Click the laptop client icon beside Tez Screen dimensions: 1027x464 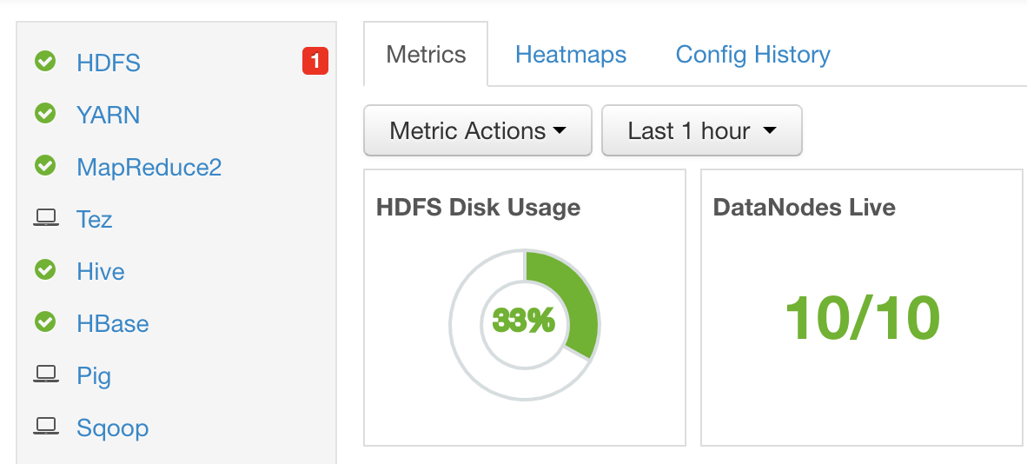tap(45, 217)
